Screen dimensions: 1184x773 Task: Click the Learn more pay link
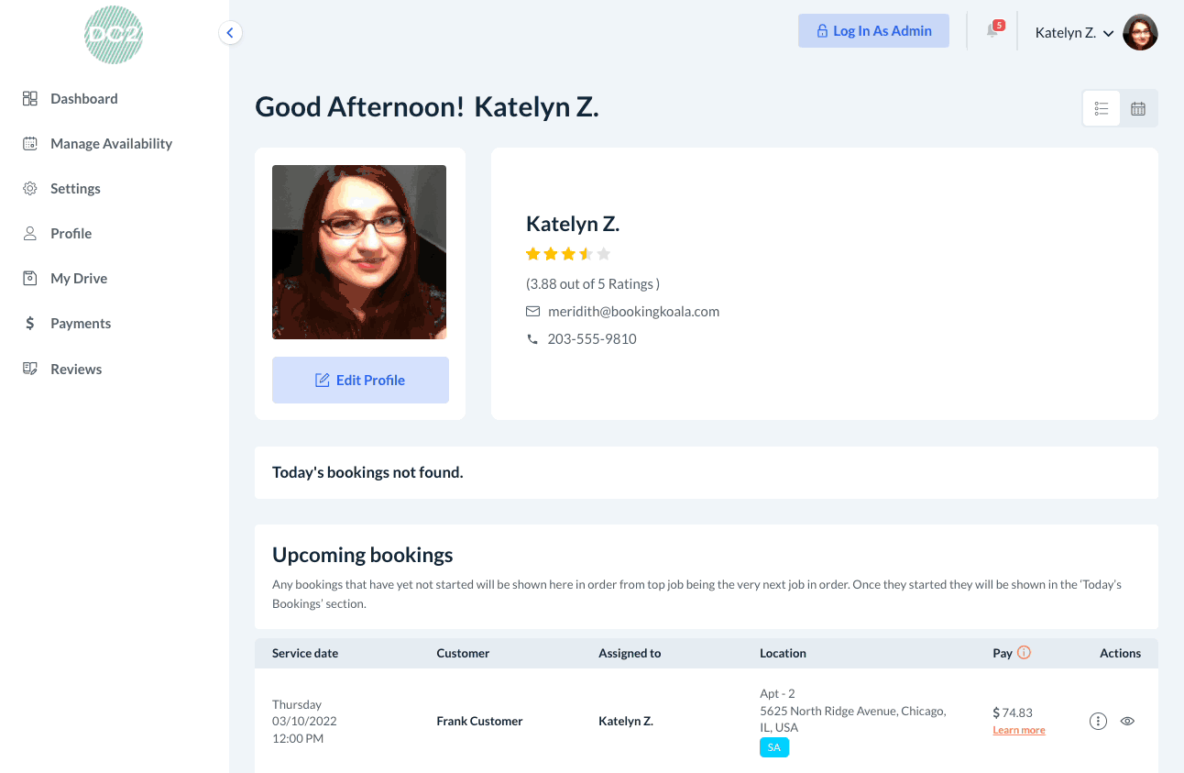pyautogui.click(x=1019, y=730)
